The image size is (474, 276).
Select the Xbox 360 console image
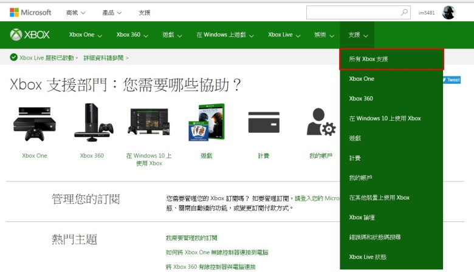click(92, 123)
